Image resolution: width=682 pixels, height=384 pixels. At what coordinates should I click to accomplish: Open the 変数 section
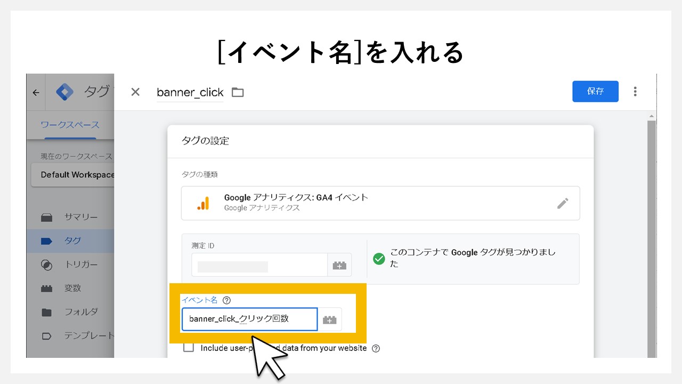coord(75,288)
